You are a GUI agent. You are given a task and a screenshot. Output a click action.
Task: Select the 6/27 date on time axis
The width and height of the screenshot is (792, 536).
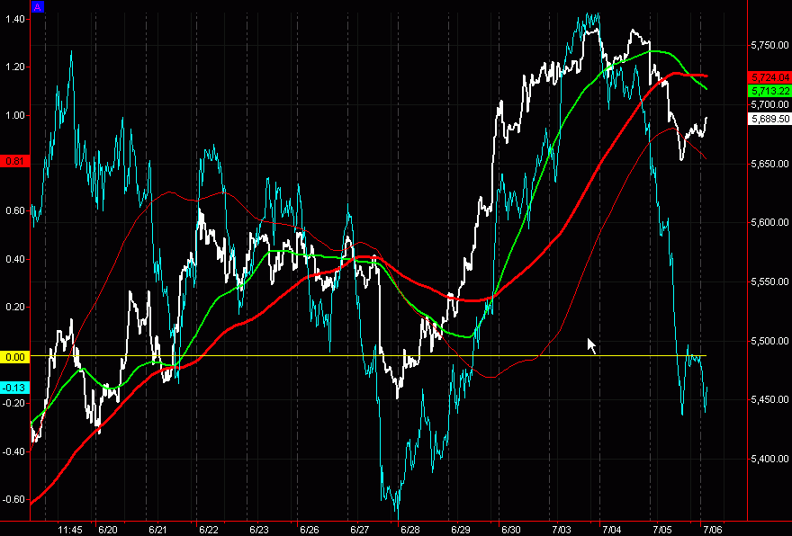point(360,530)
